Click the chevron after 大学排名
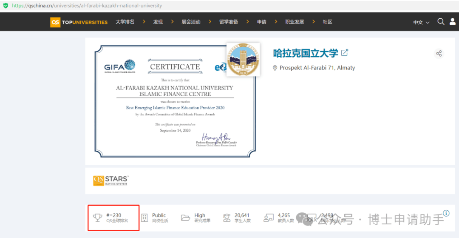The height and width of the screenshot is (238, 459). 144,22
